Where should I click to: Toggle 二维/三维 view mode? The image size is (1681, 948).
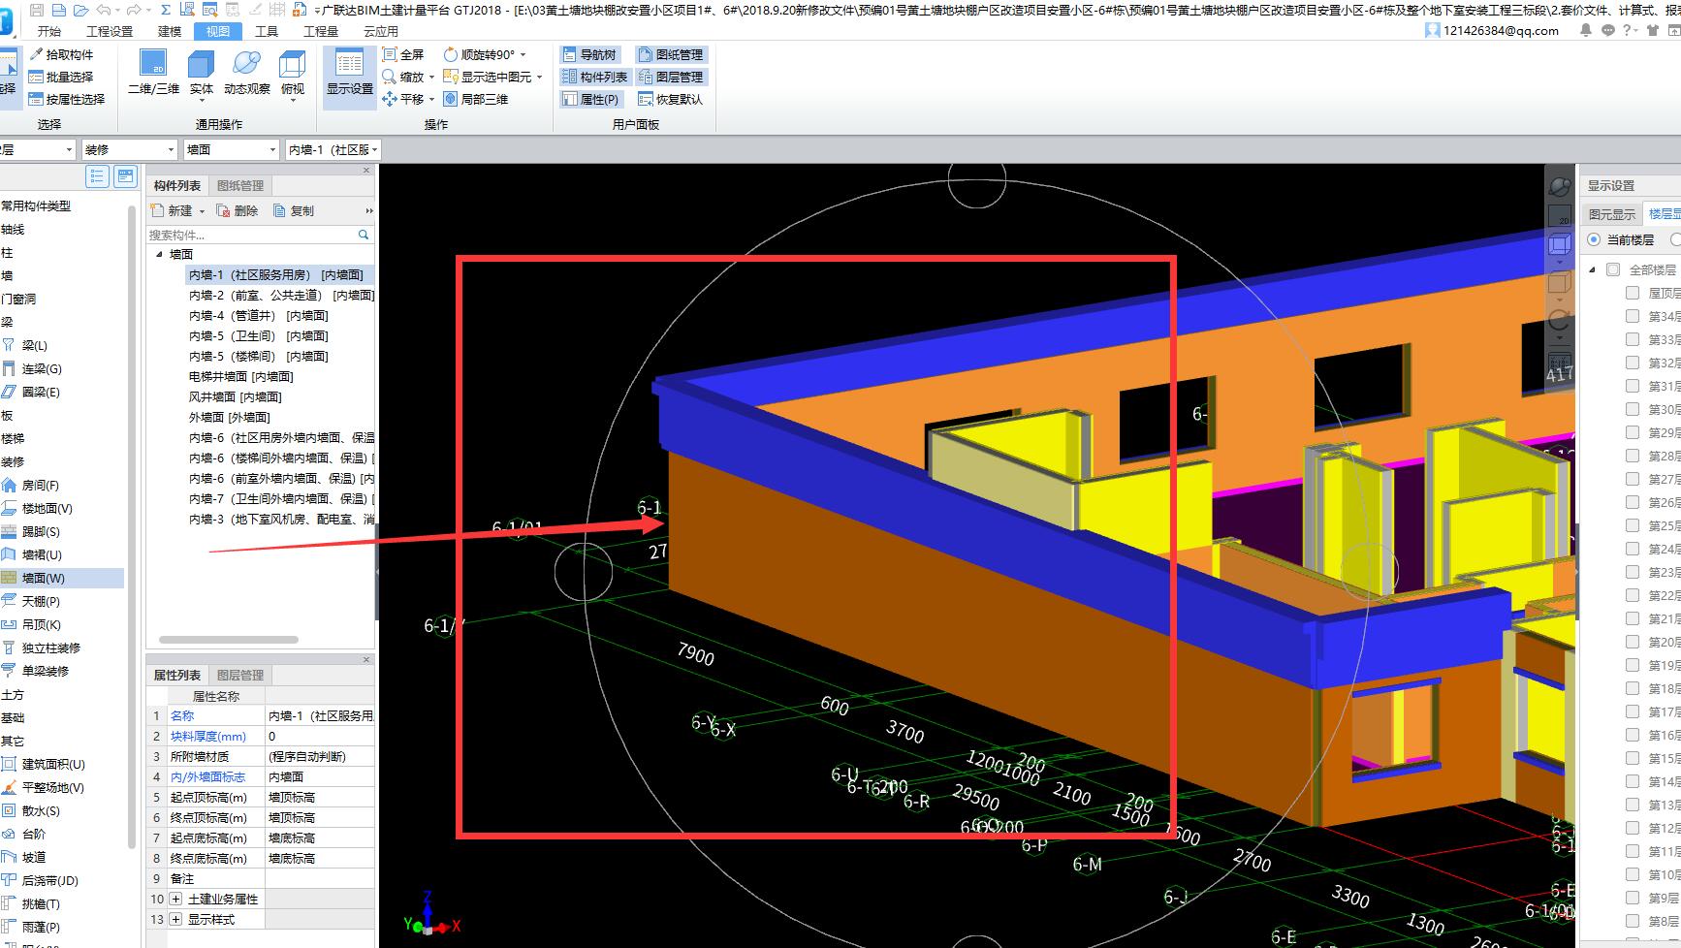pyautogui.click(x=153, y=74)
